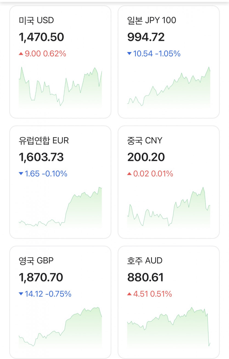Click the USD trend chart

click(x=60, y=87)
